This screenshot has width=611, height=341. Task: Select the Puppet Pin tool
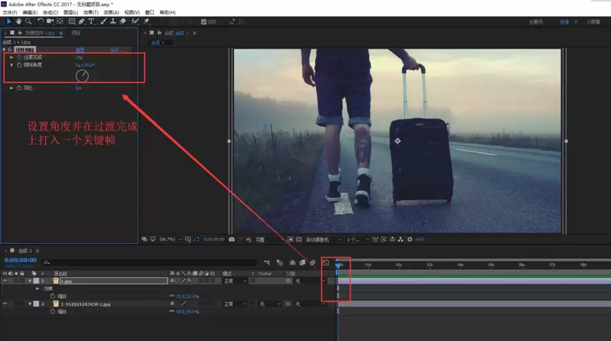(x=147, y=21)
